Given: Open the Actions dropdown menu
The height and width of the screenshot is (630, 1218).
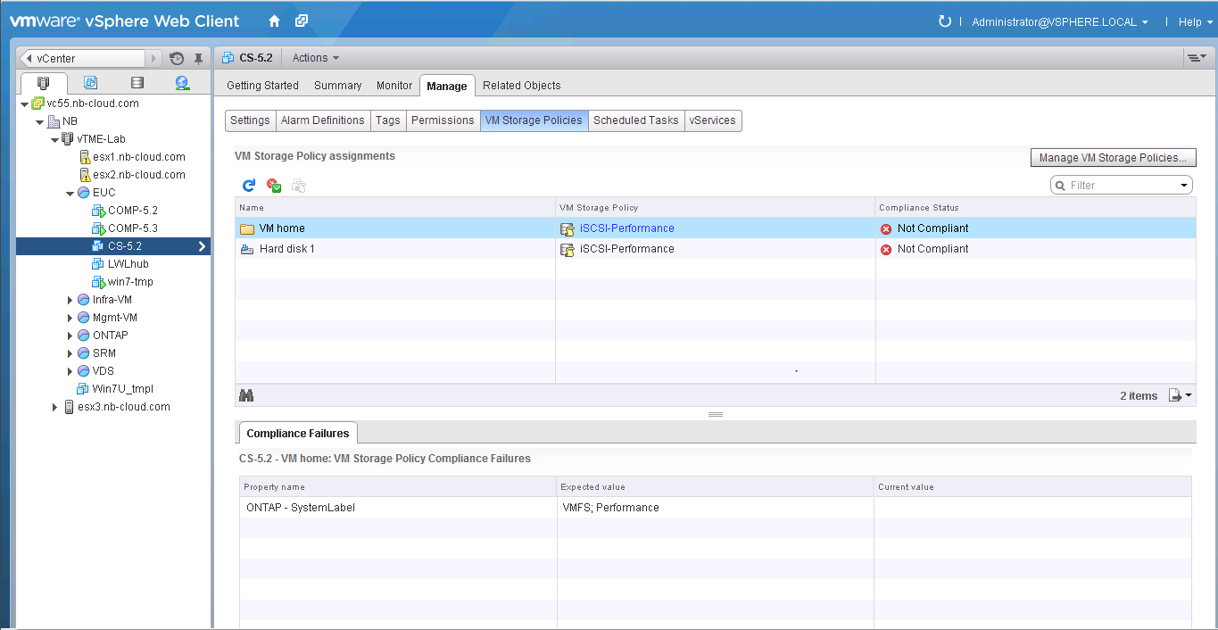Looking at the screenshot, I should (316, 58).
